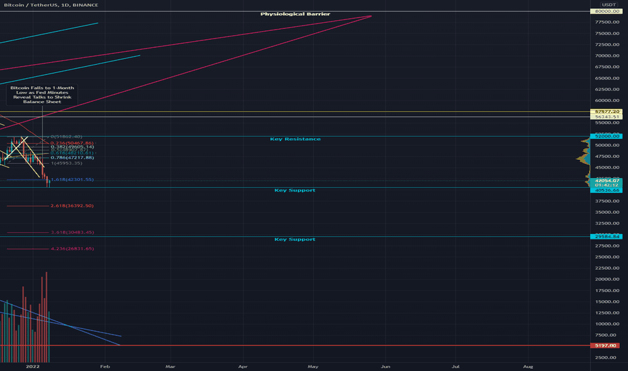This screenshot has width=628, height=371.
Task: Select the 80000.00 price label
Action: (606, 11)
